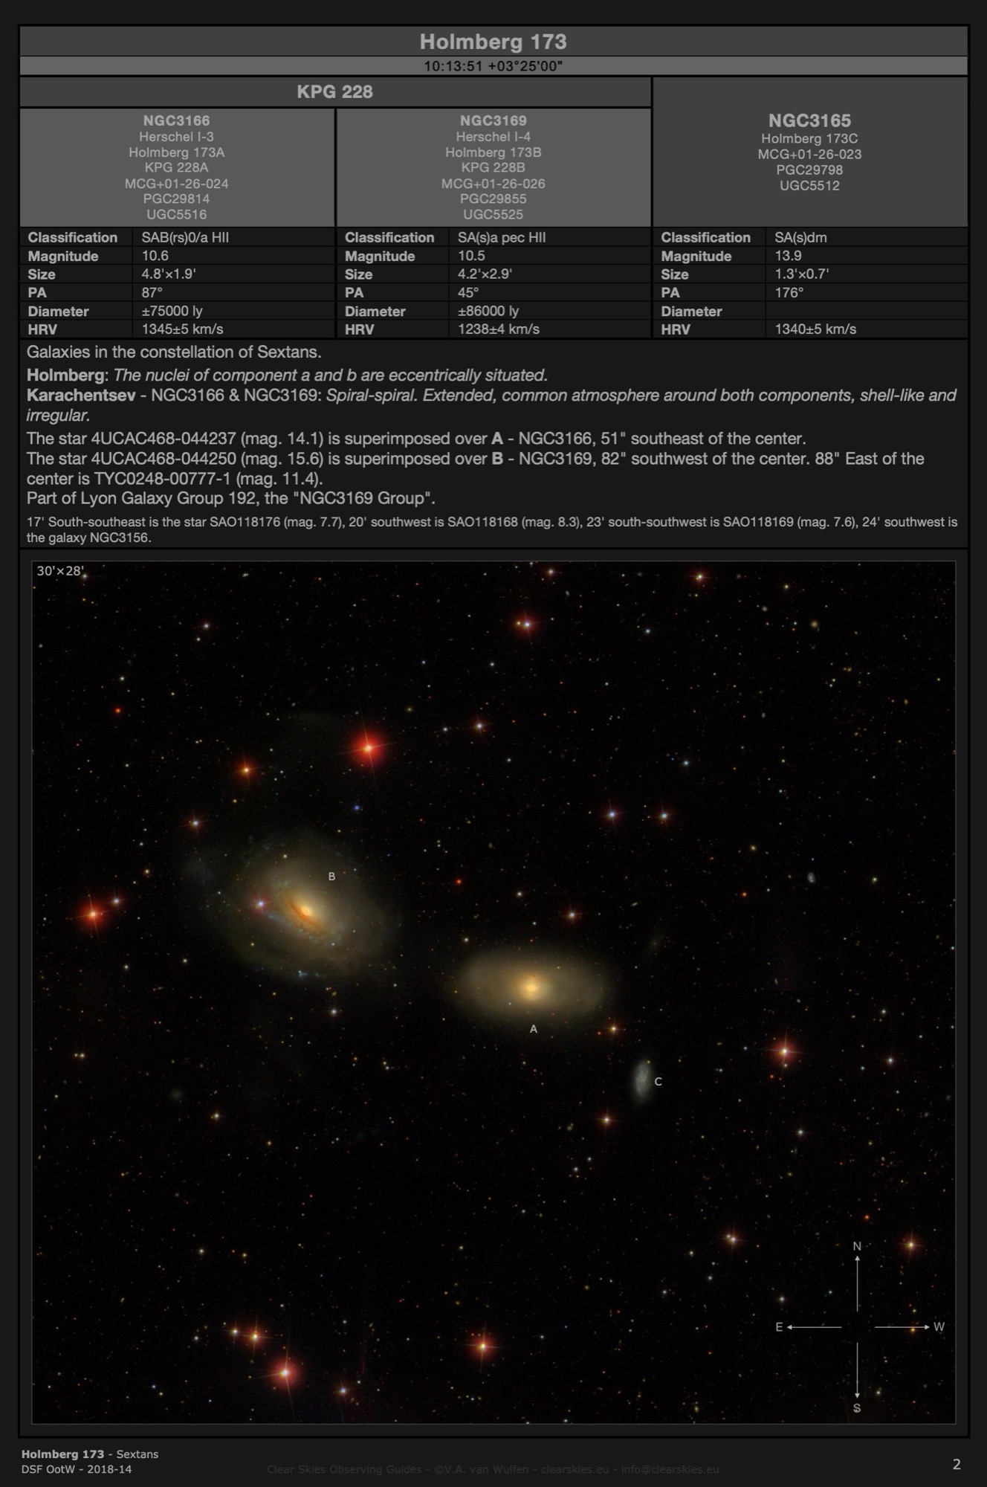Select the 'C' label beside galaxy NGC3165
Image resolution: width=987 pixels, height=1487 pixels.
[x=658, y=1082]
